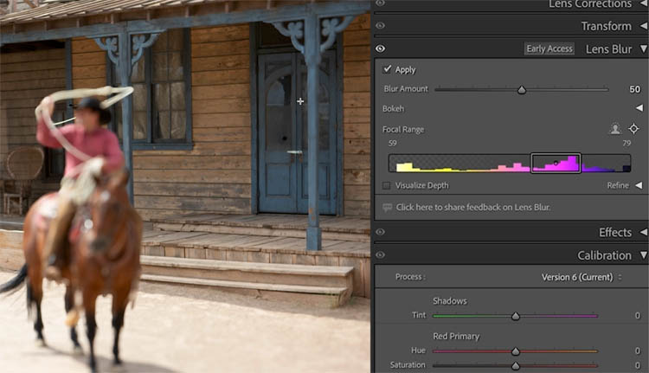
Task: Click the Focal Range label
Action: [403, 130]
